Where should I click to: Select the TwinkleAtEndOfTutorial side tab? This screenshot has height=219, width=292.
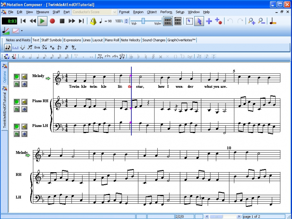click(5, 108)
